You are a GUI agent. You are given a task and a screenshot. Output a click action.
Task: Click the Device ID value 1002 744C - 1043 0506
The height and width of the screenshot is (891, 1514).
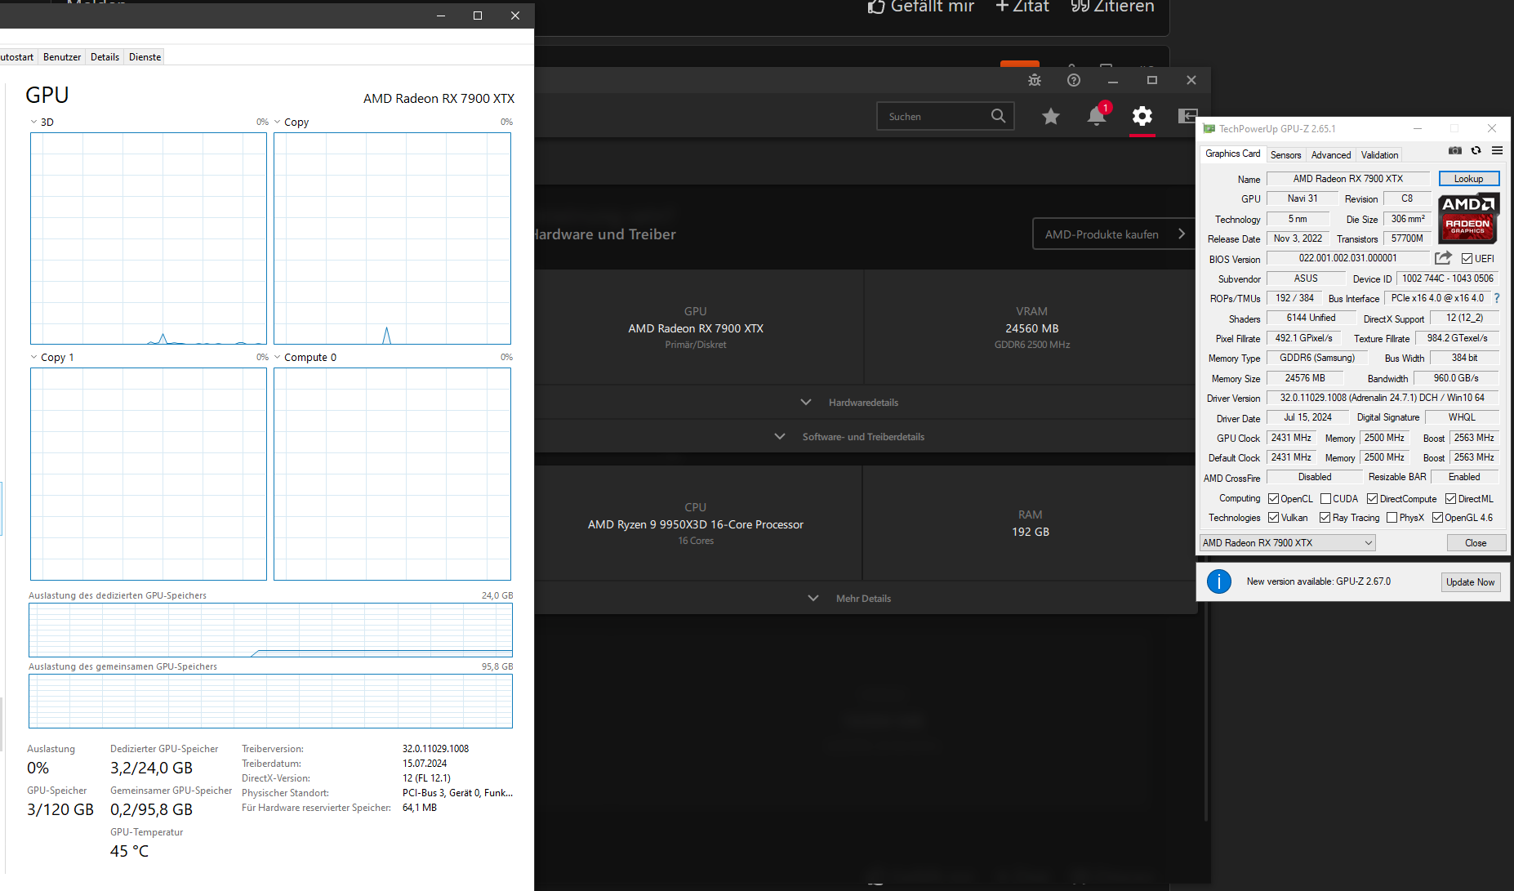pos(1448,278)
